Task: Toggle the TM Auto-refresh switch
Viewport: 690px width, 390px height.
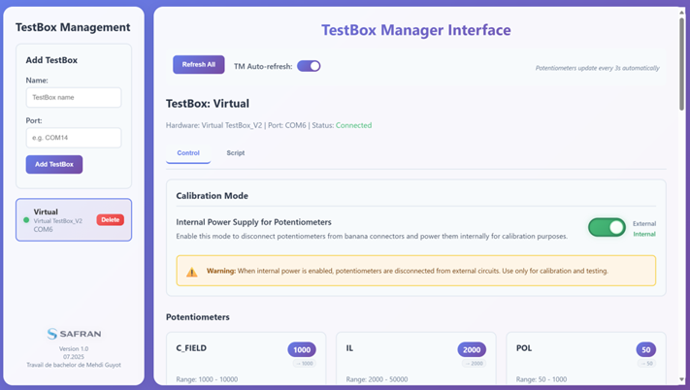Action: pyautogui.click(x=309, y=66)
